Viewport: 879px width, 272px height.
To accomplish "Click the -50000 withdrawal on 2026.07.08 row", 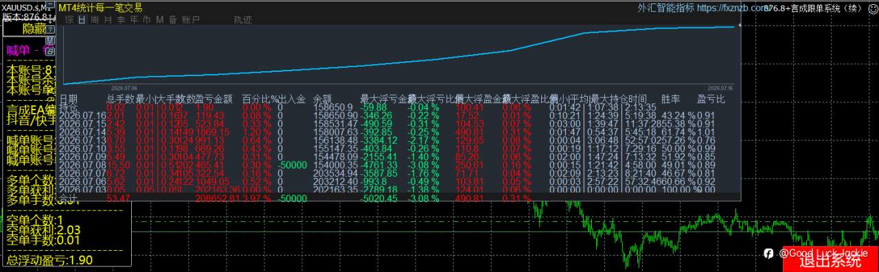I will [292, 165].
